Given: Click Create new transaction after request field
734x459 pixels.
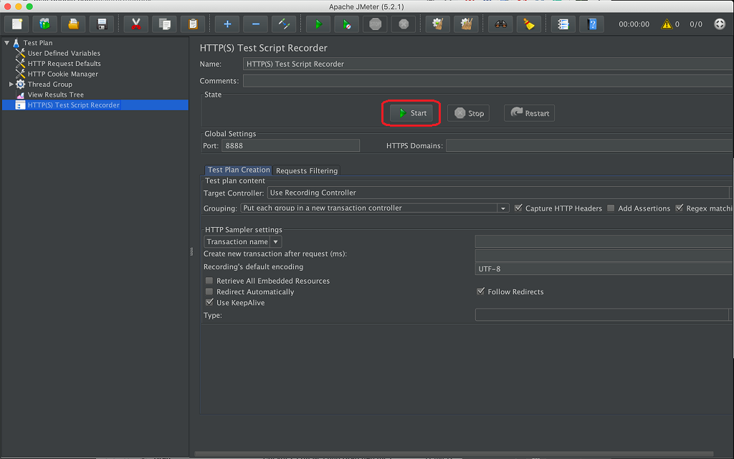Looking at the screenshot, I should click(x=604, y=255).
